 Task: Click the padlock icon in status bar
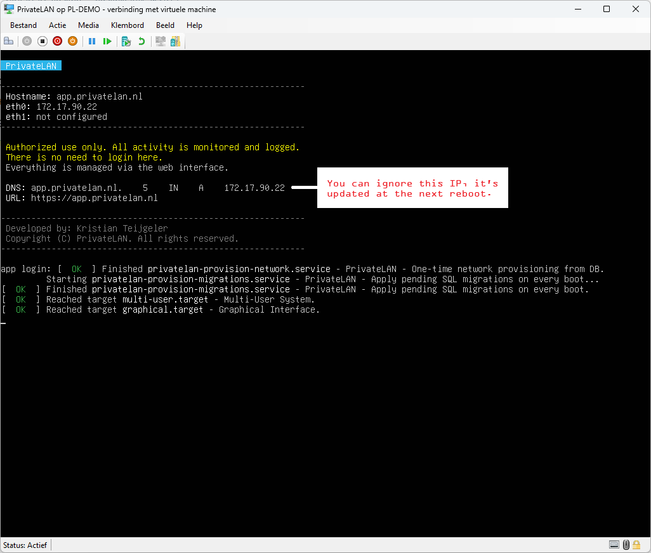point(636,545)
